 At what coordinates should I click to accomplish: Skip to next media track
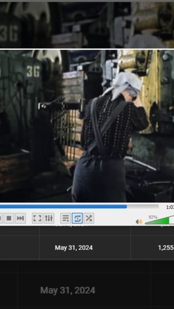click(x=20, y=218)
